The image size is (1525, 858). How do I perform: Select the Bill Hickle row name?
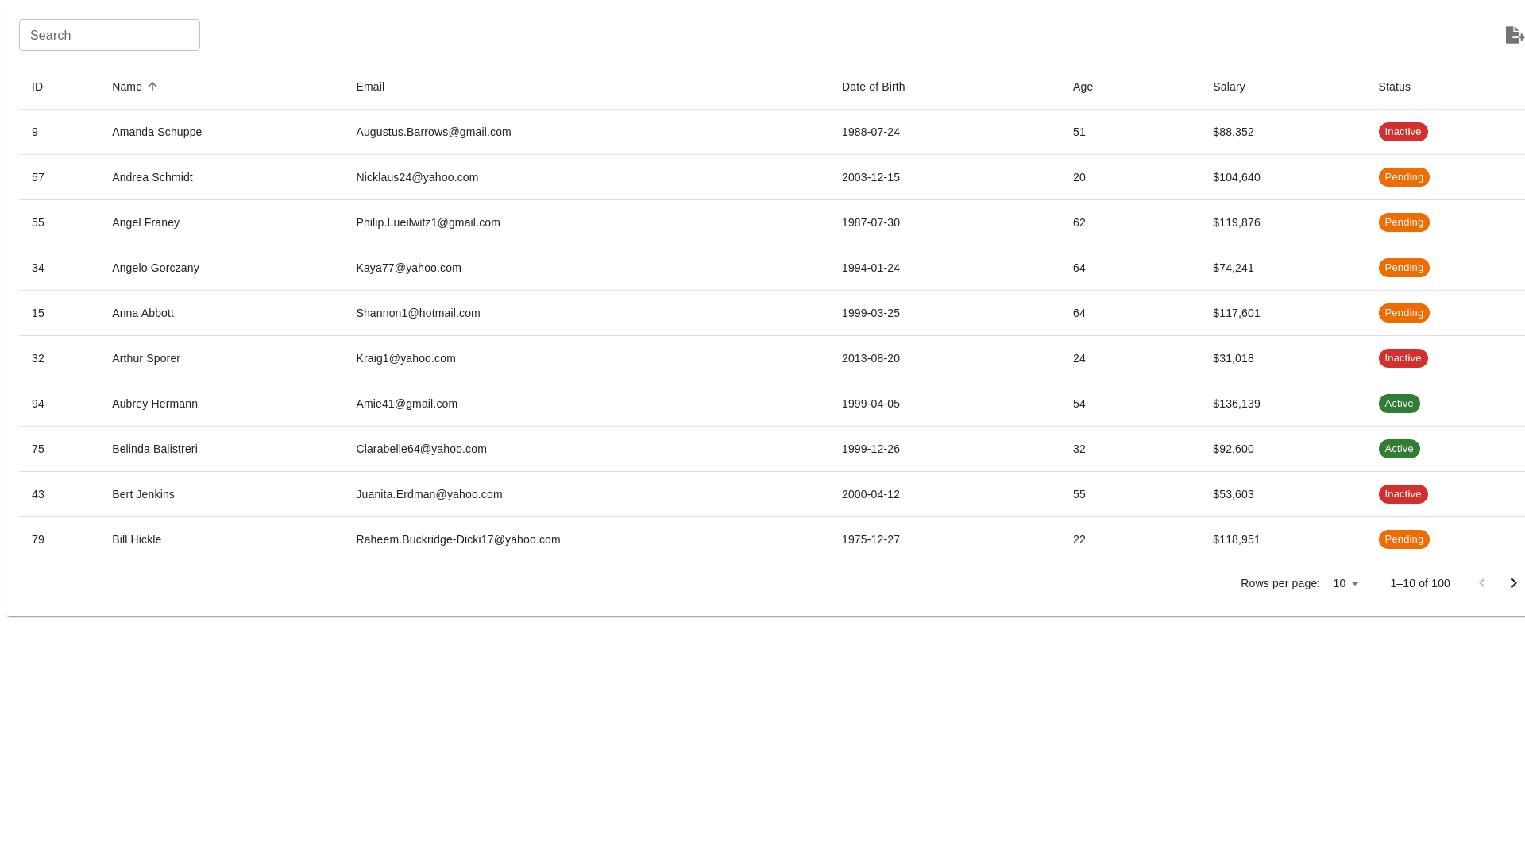137,539
